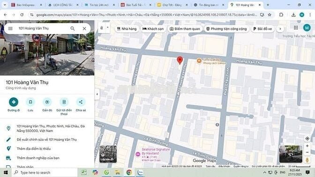Open the browser downloads icon
This screenshot has height=177, width=315.
tap(293, 15)
